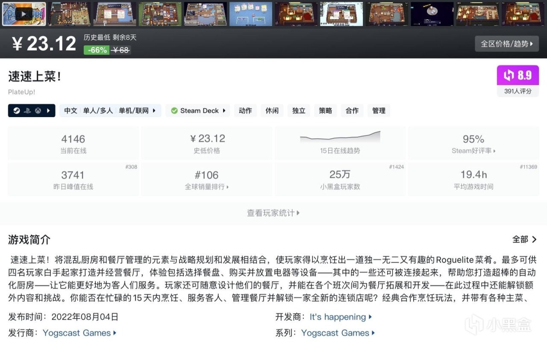
Task: Click the 391人评分 rating count
Action: pyautogui.click(x=518, y=91)
